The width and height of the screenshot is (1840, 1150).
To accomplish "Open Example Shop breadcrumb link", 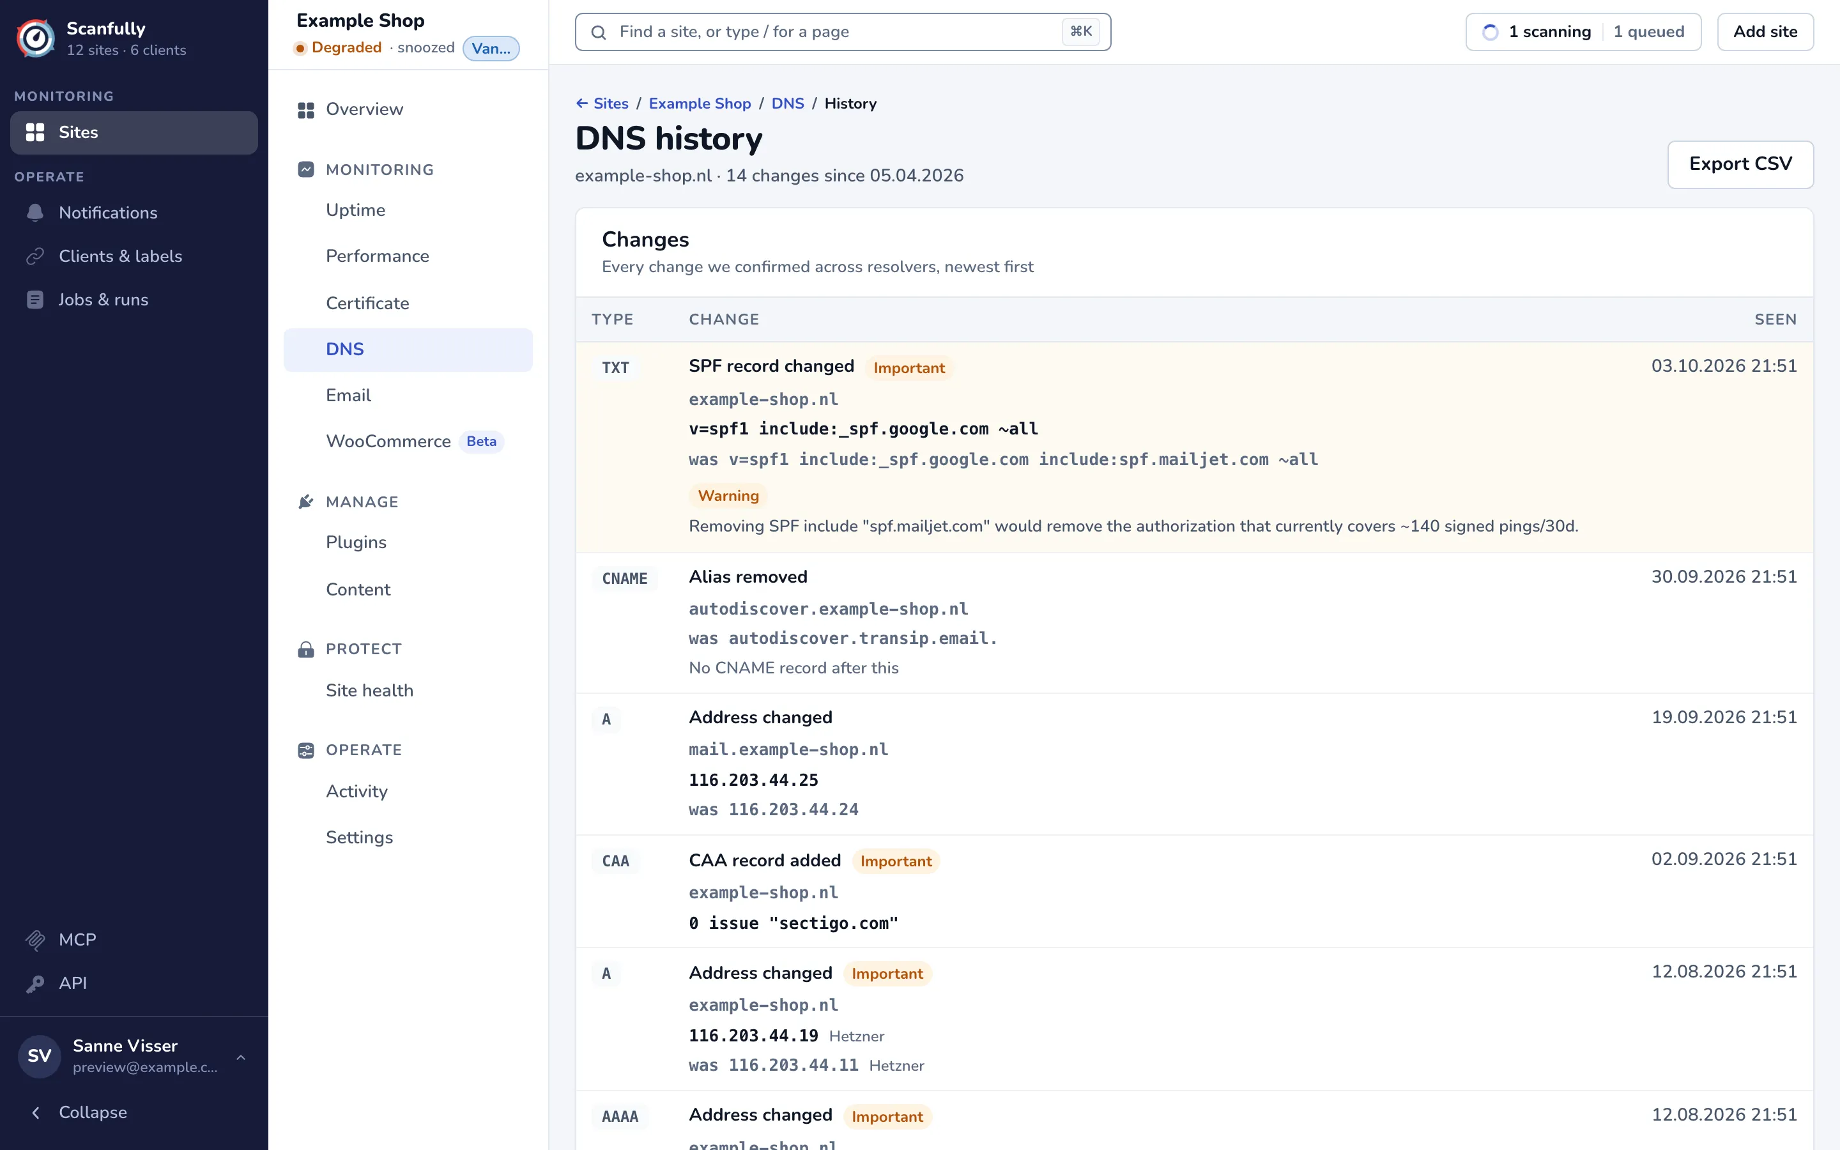I will (700, 103).
